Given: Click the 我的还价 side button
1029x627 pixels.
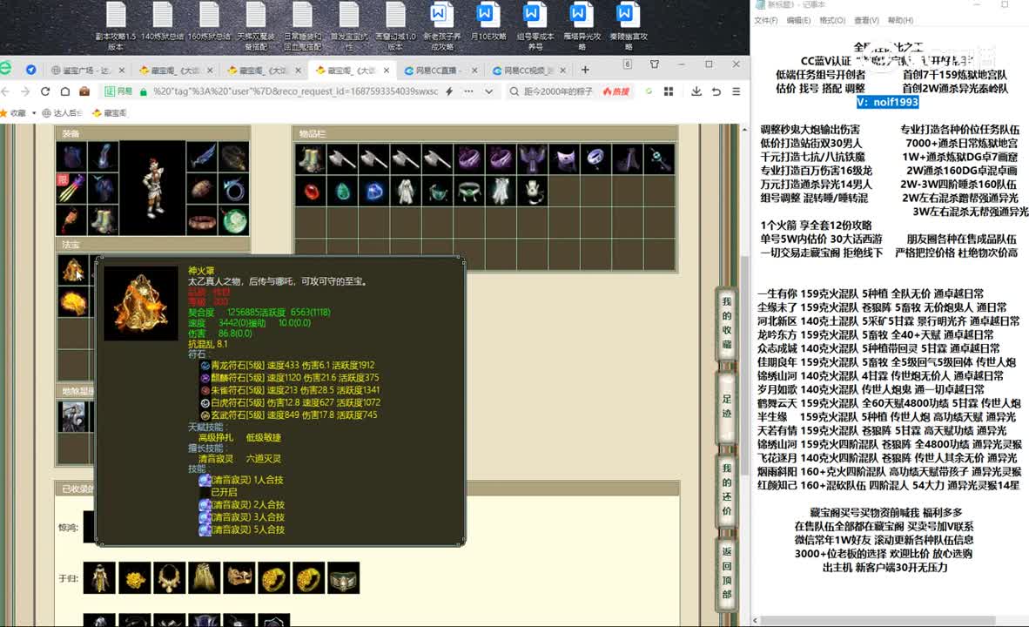Looking at the screenshot, I should 726,489.
